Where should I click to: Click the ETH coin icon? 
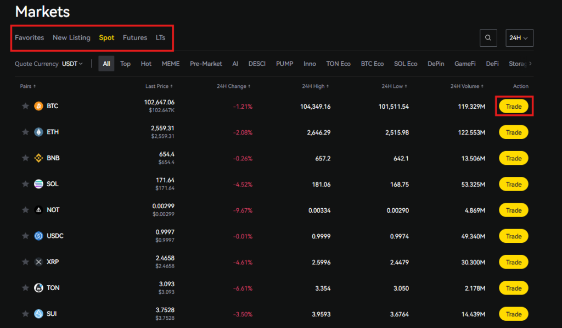37,132
